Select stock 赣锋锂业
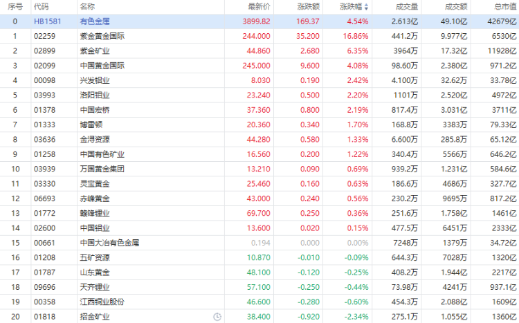The height and width of the screenshot is (323, 519). point(95,214)
